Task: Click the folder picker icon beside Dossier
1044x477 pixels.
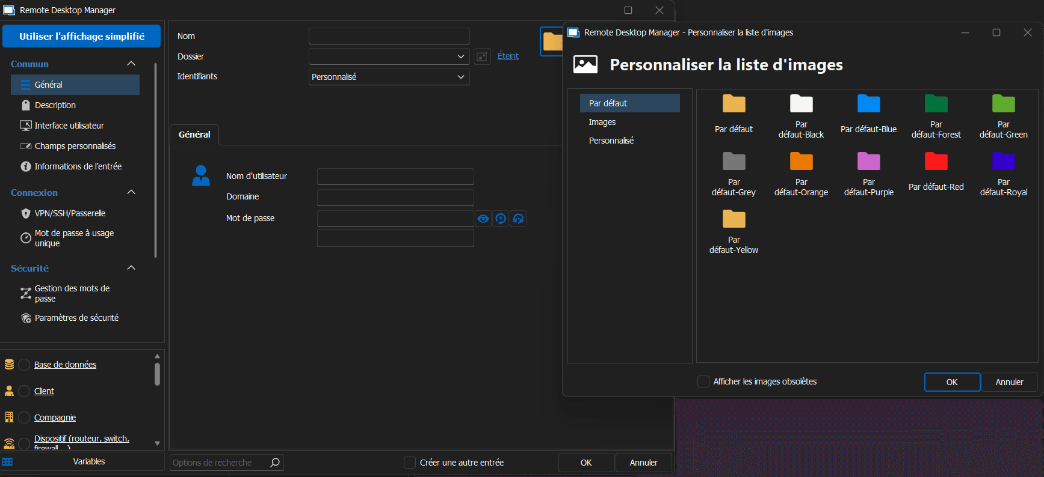Action: 482,56
